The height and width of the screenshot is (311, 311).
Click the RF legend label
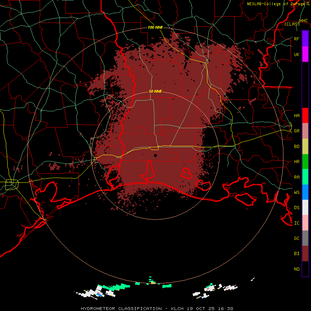[x=296, y=39]
